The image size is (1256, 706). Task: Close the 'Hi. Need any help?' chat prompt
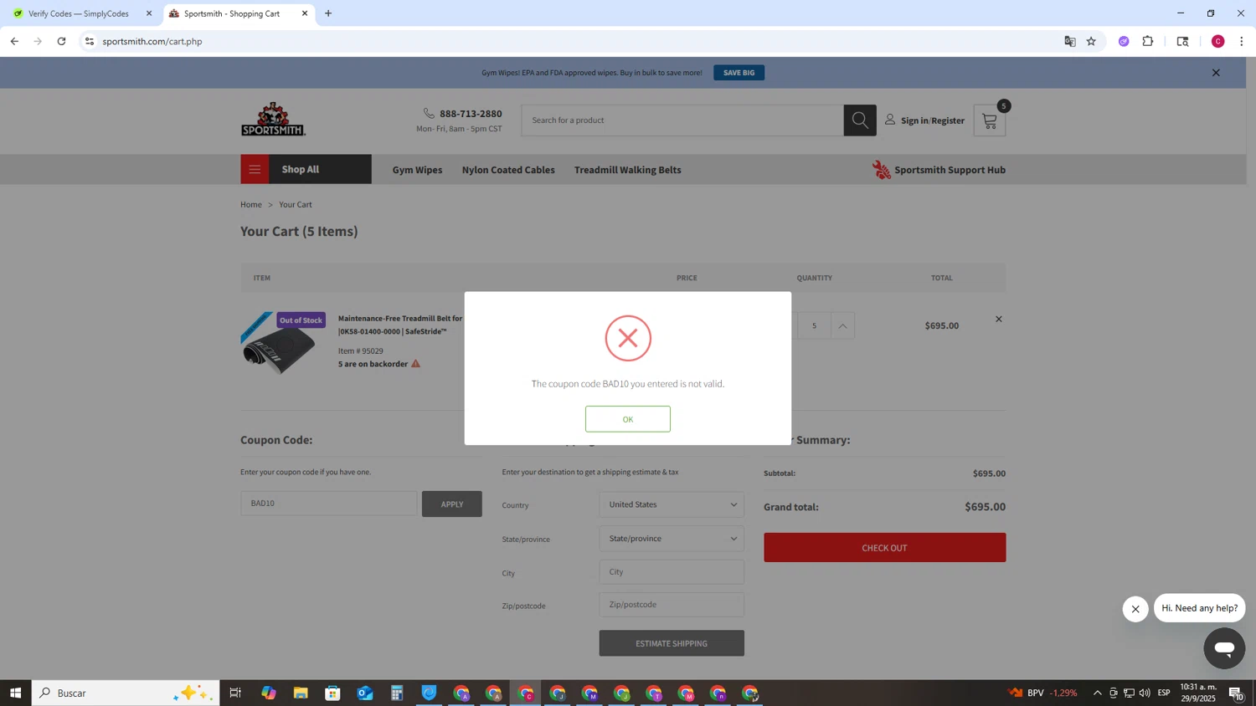[1135, 609]
